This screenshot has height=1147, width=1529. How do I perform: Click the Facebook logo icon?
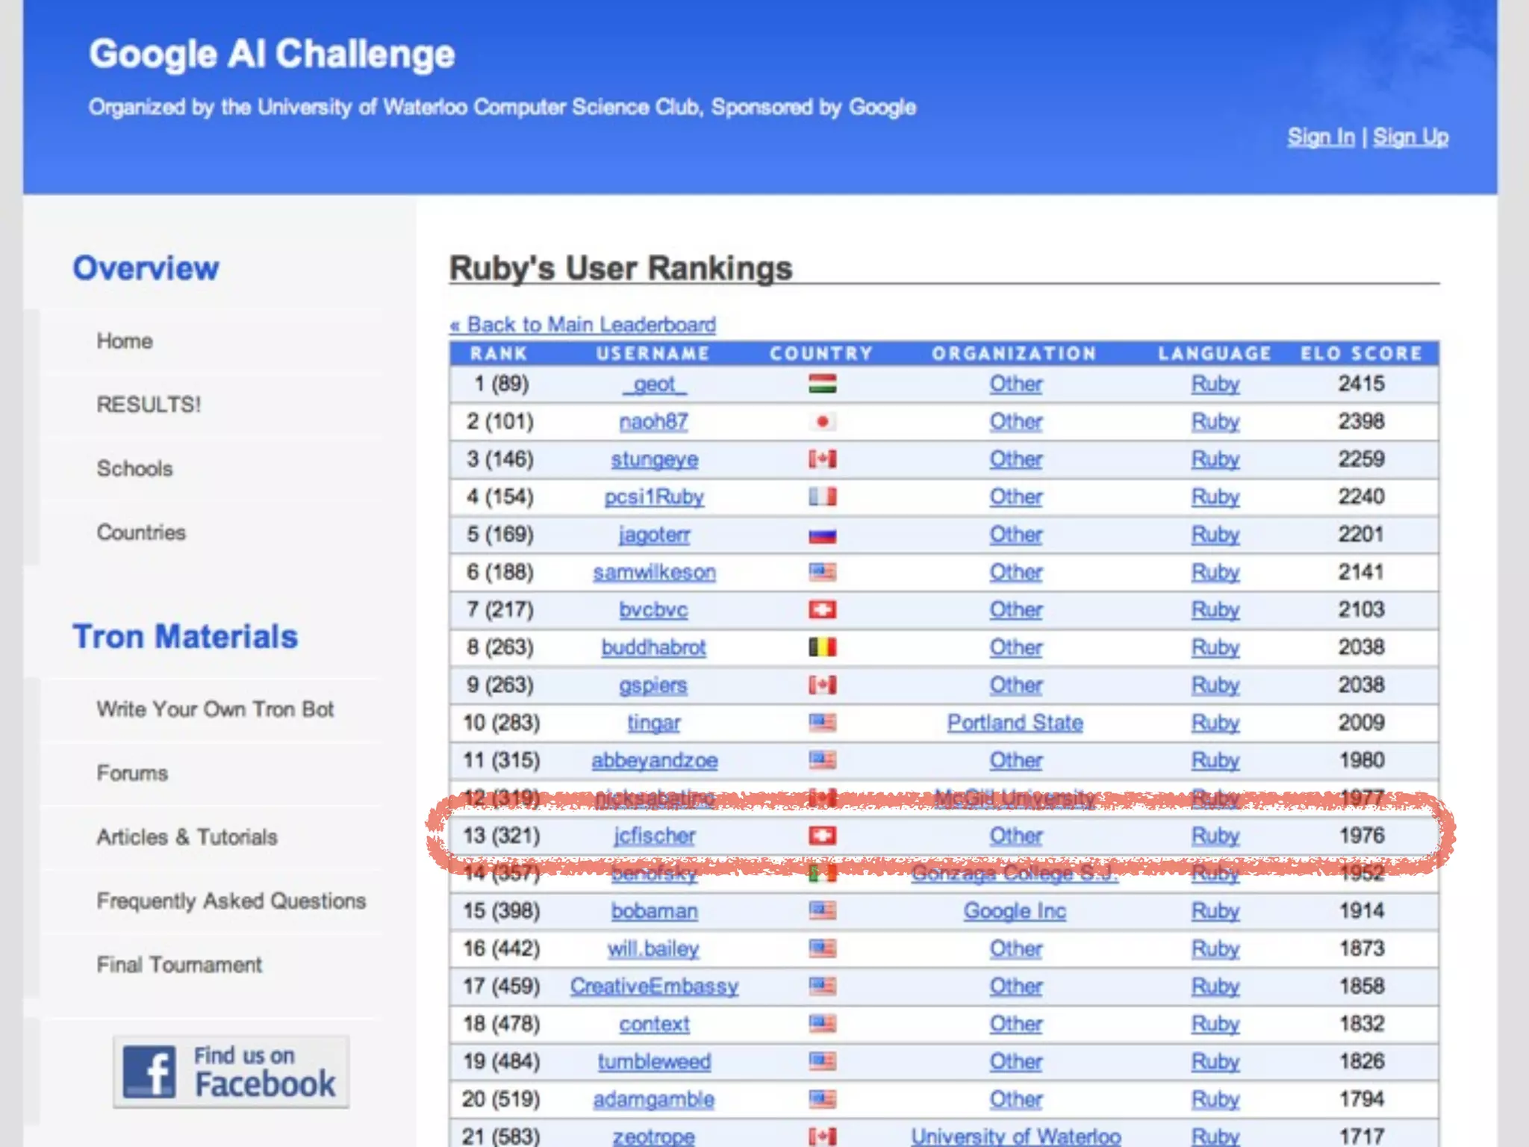(x=150, y=1072)
